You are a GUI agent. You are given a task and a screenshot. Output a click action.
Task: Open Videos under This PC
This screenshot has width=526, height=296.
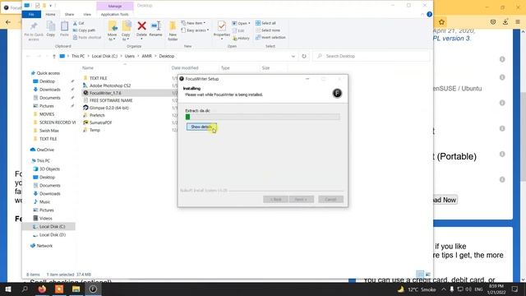[x=46, y=218]
